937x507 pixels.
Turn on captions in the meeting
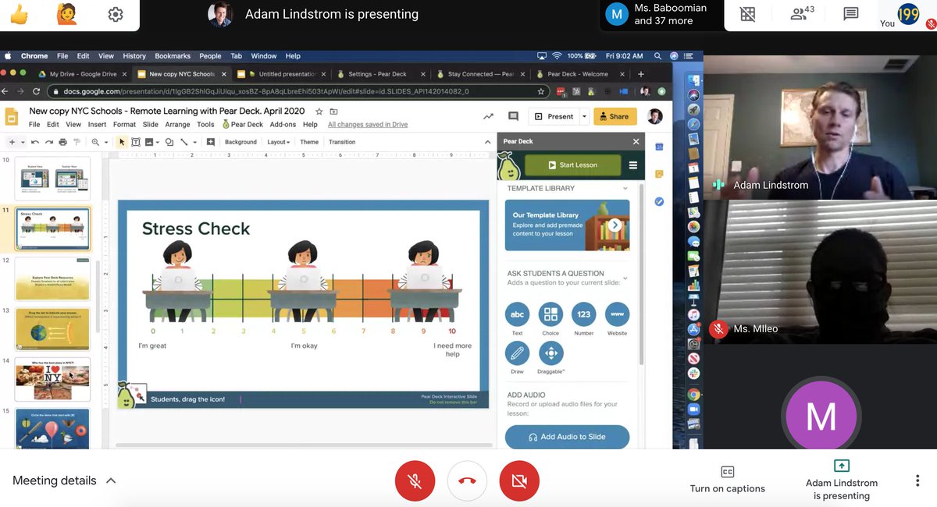pos(727,480)
